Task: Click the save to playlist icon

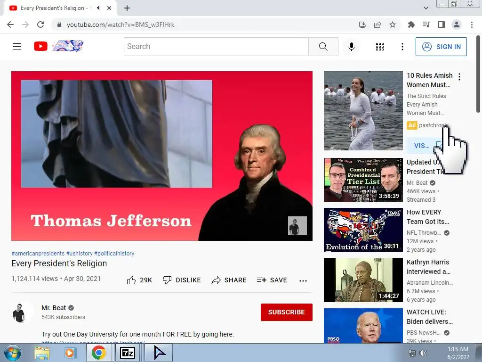Action: click(262, 280)
